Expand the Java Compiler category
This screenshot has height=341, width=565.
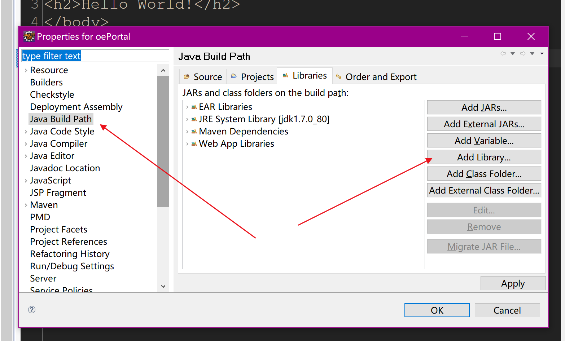[x=26, y=144]
